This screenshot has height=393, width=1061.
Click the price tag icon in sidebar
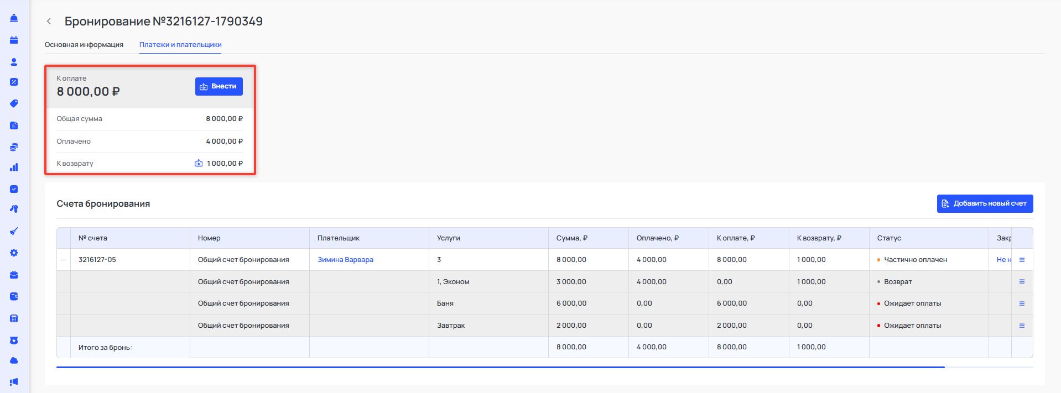click(14, 103)
